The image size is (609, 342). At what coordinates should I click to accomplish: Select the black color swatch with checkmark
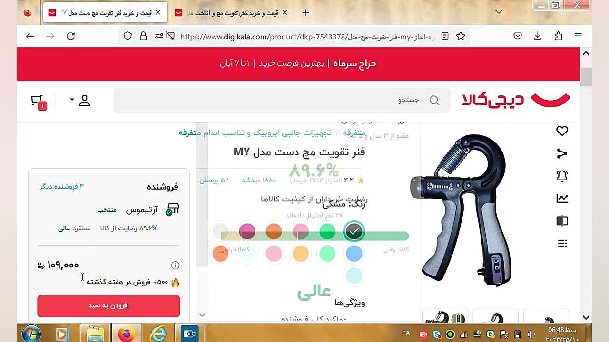[x=354, y=231]
